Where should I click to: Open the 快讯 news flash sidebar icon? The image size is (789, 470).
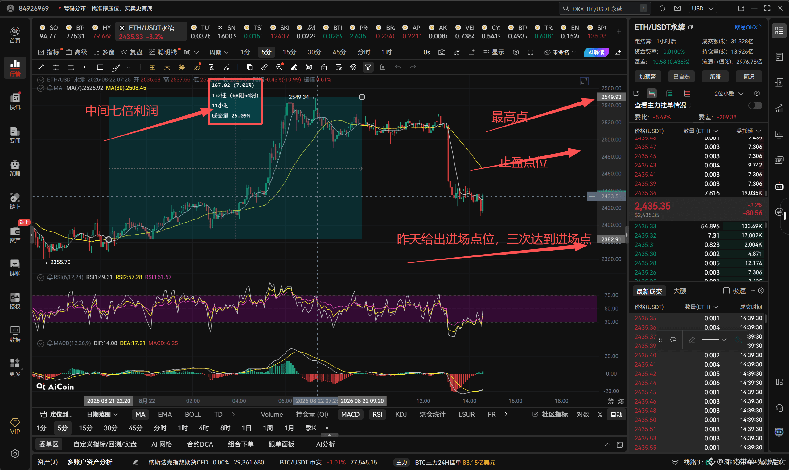point(15,101)
